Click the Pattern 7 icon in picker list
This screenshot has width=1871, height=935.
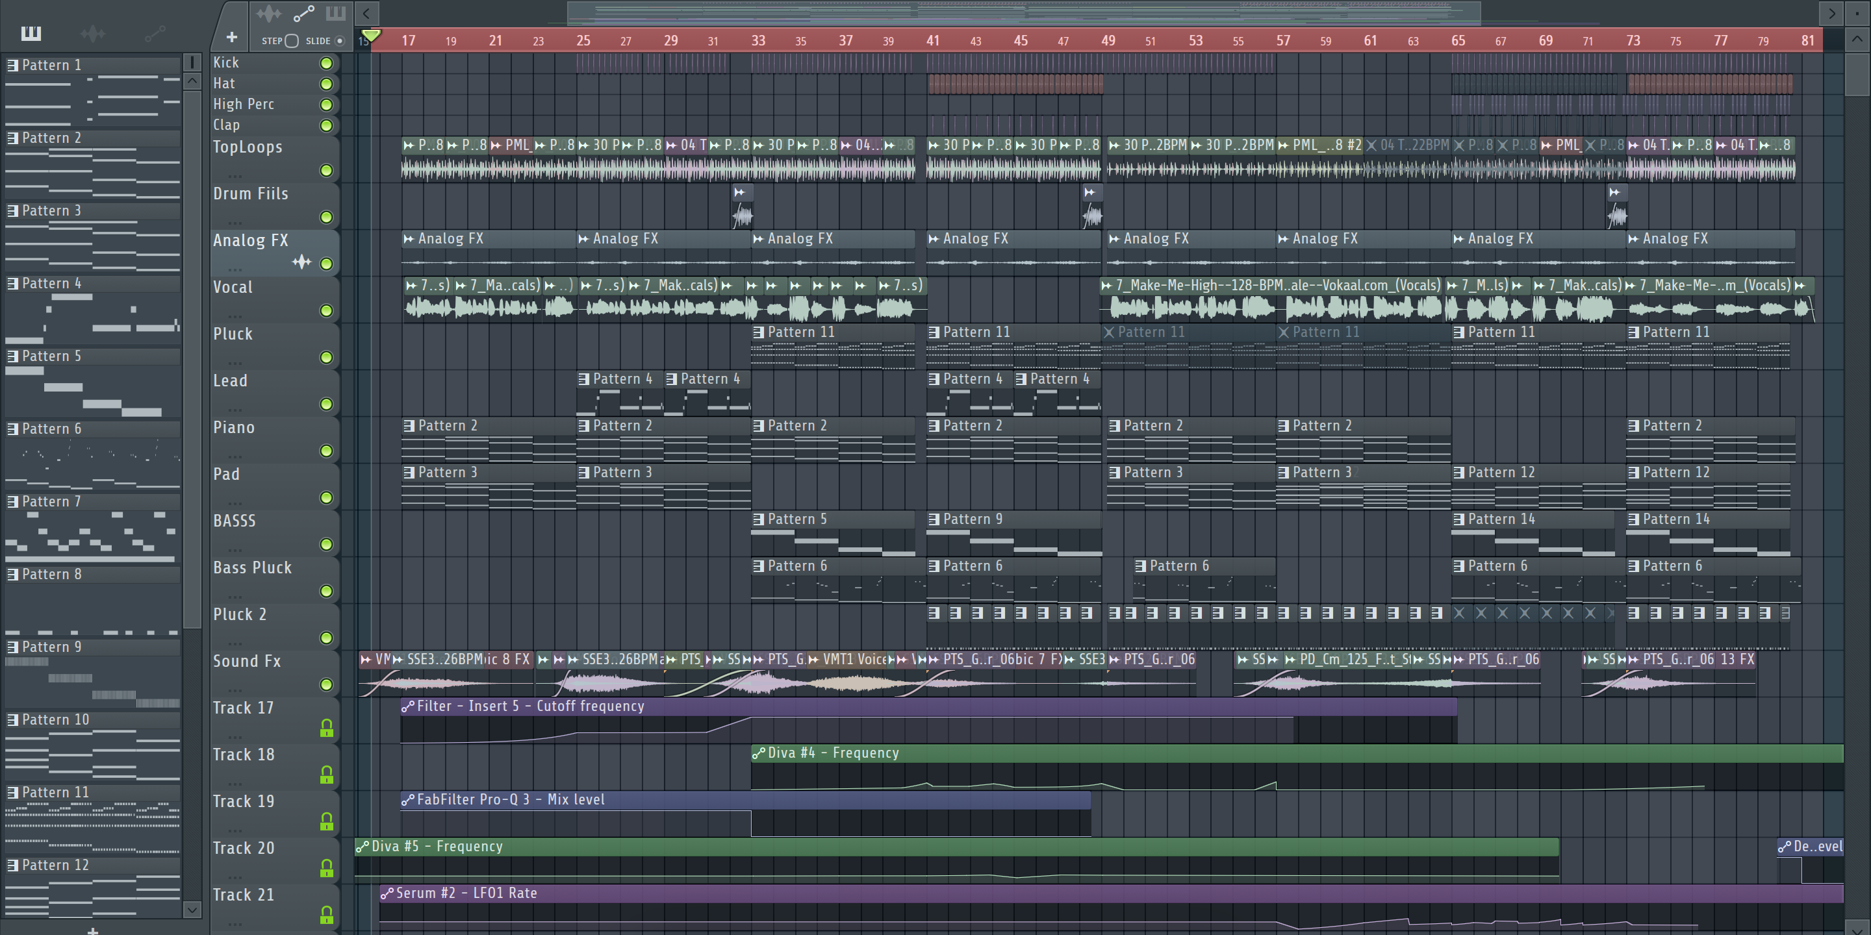point(12,502)
